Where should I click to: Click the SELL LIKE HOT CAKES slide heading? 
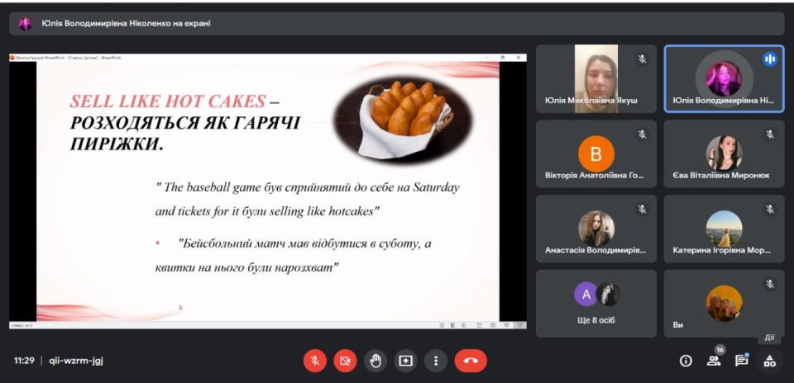[168, 102]
